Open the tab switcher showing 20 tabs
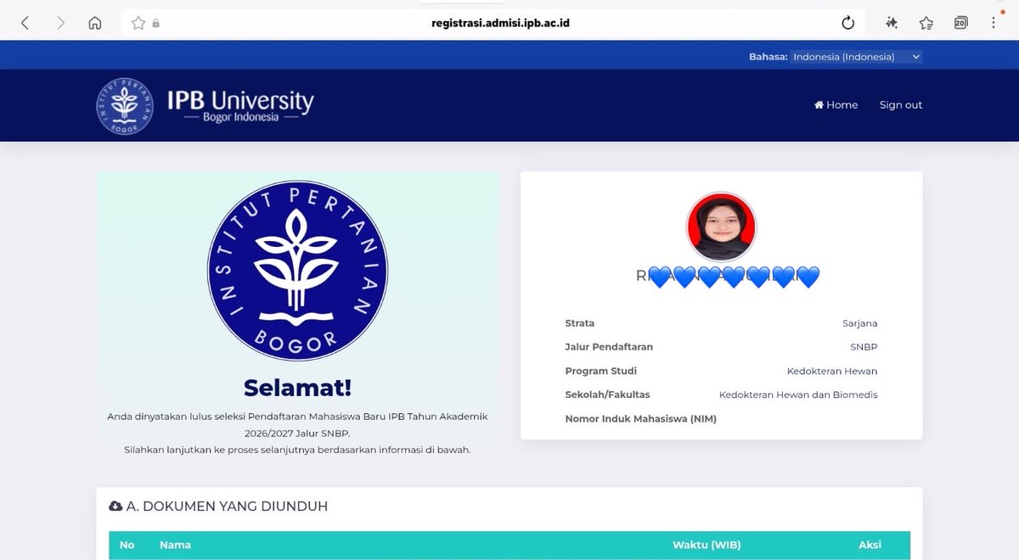 click(960, 23)
